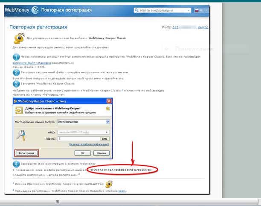Click 'Запустите WebMoney Keeper Classic' step text
This screenshot has width=261, height=206.
pyautogui.click(x=47, y=84)
